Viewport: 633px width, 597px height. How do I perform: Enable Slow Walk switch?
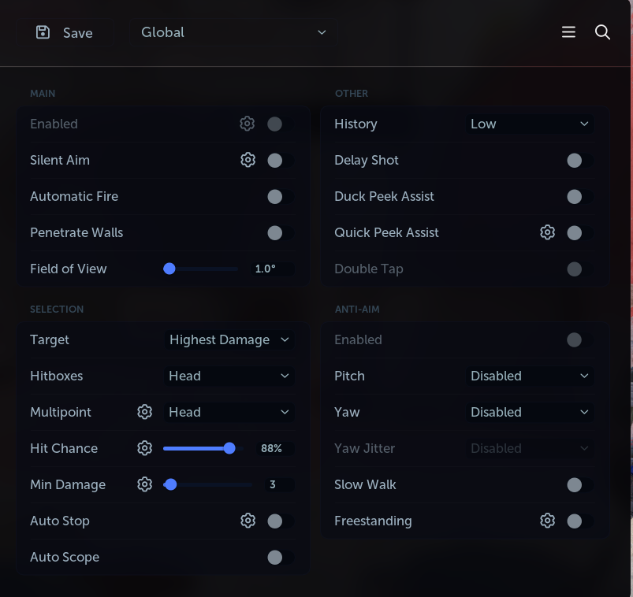[x=580, y=484]
